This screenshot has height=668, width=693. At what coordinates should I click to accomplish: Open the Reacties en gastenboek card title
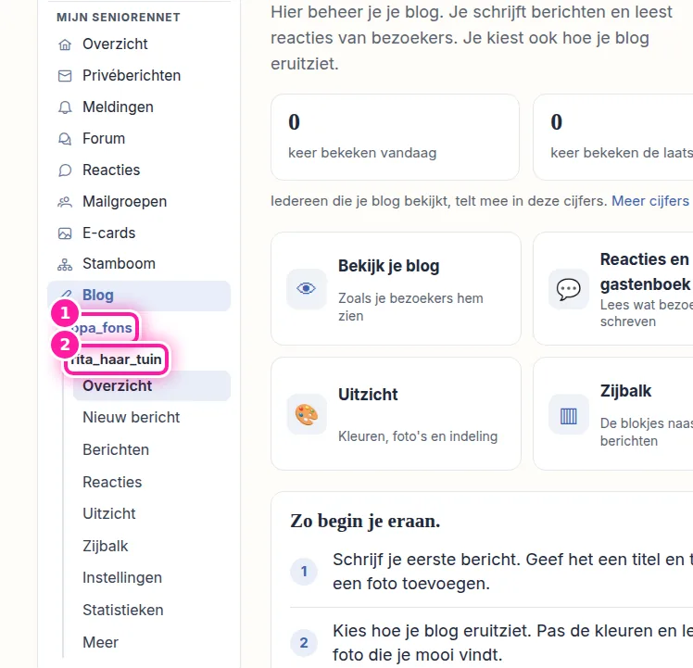tap(646, 271)
